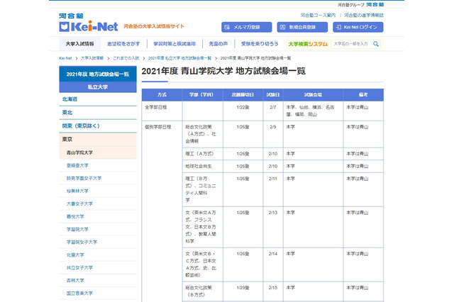Image resolution: width=454 pixels, height=302 pixels.
Task: Click the 全学部日程 cell
Action: (x=162, y=111)
